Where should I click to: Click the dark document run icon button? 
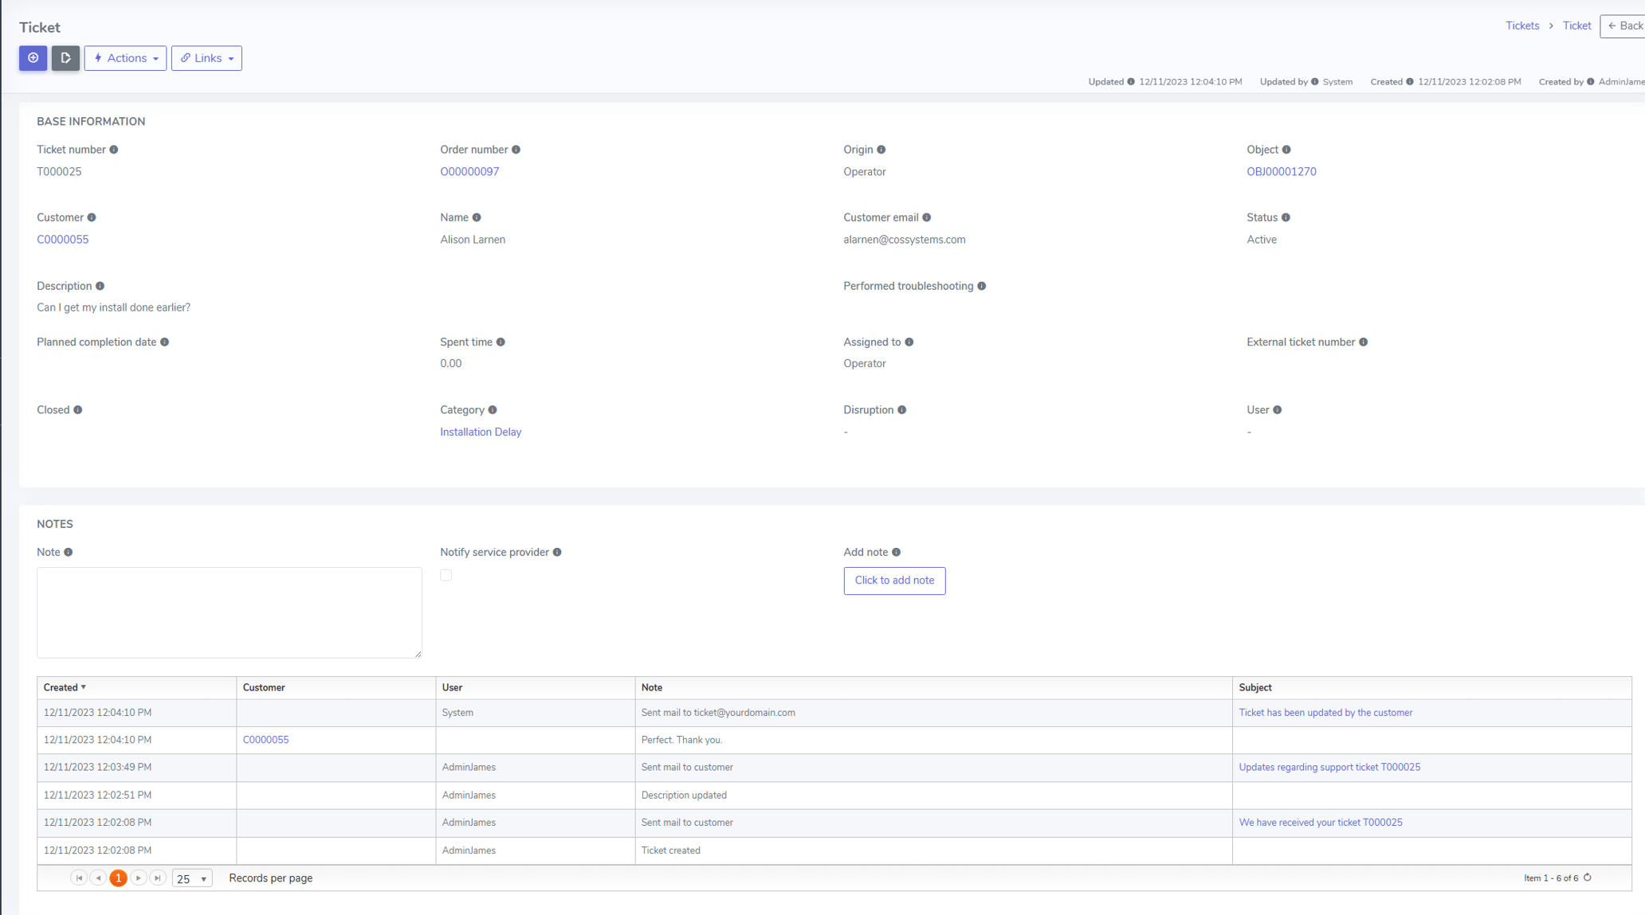pyautogui.click(x=65, y=58)
